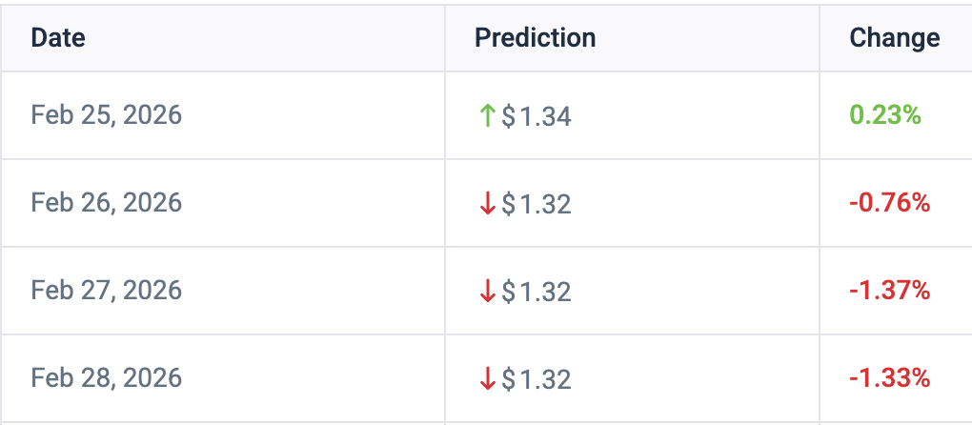The height and width of the screenshot is (425, 972).
Task: Click the red down arrow for Feb 27
Action: click(x=487, y=292)
